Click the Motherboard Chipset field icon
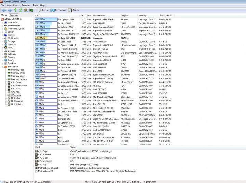The image size is (246, 183). coord(36,168)
